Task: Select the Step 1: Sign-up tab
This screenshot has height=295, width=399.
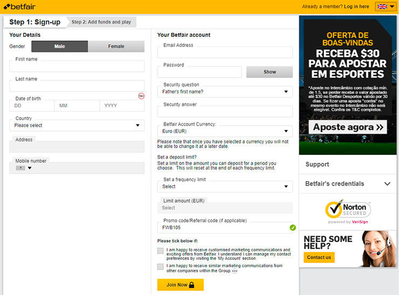Action: coord(35,22)
